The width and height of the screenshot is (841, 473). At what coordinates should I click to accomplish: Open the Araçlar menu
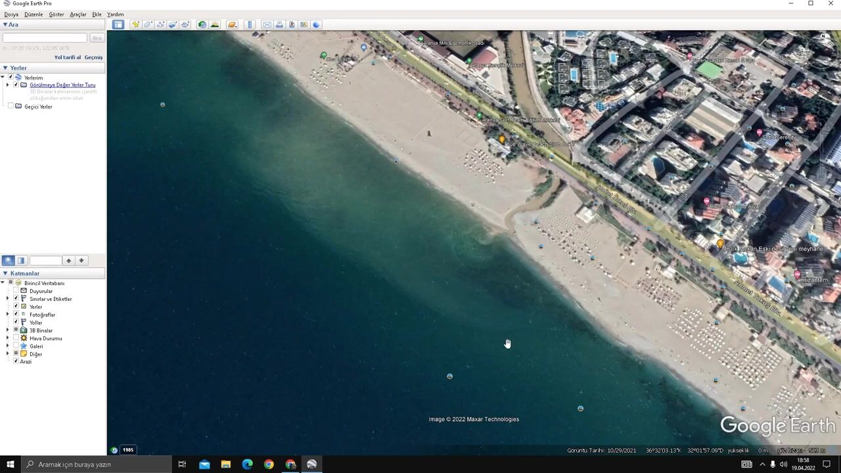click(x=78, y=14)
